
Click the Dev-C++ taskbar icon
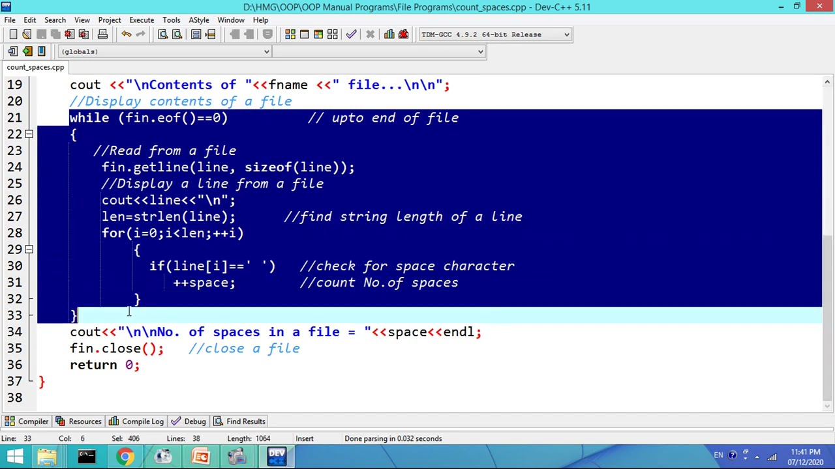point(277,456)
